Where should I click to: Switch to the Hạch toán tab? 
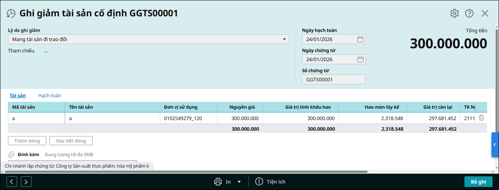(x=49, y=96)
